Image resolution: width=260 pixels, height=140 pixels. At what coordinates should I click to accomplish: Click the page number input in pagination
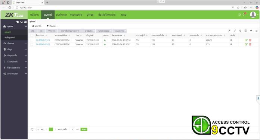(72, 130)
